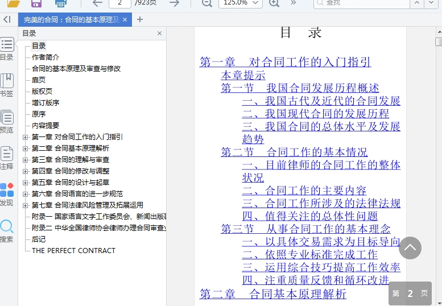Follow the link 第一章 对合同工作的入门指引 on the page
The width and height of the screenshot is (442, 306).
[285, 62]
